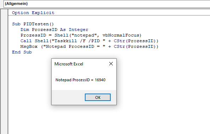This screenshot has height=134, width=210.
Task: Open the (Allgemein) object dropdown
Action: point(107,4)
